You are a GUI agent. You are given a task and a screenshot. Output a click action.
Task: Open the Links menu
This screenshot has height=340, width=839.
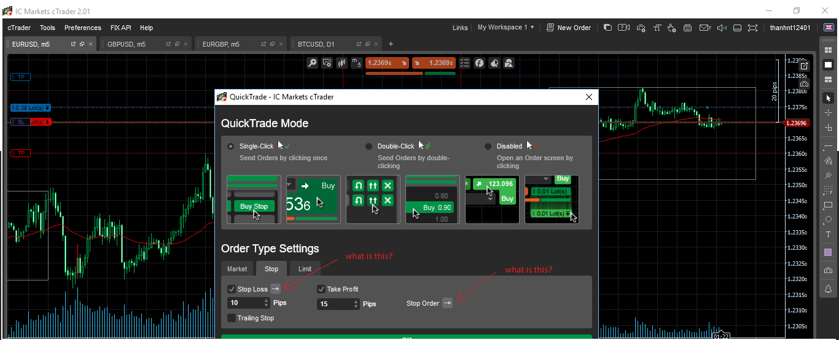[x=460, y=28]
